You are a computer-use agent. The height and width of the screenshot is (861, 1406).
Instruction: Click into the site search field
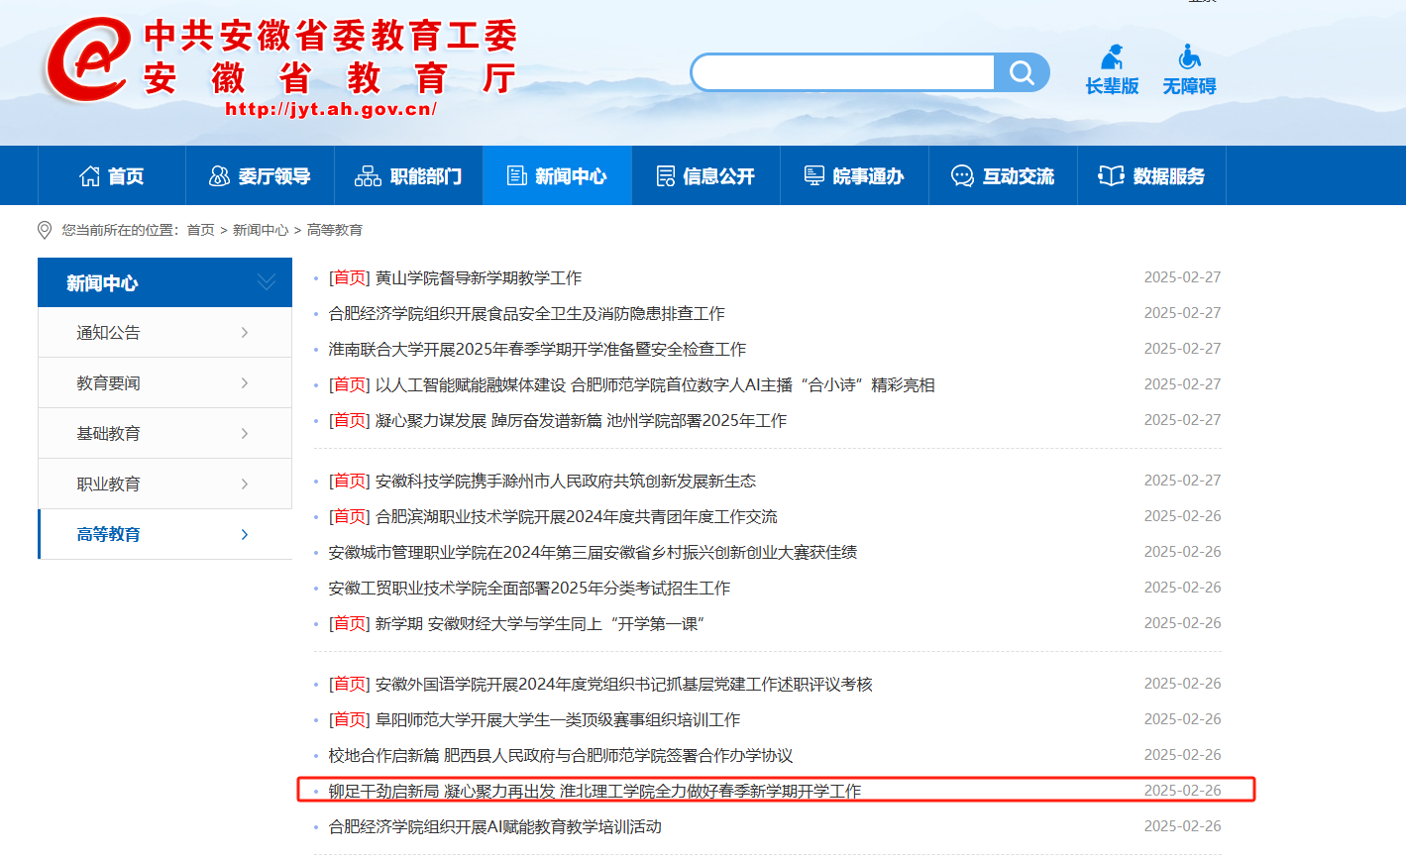[x=844, y=72]
